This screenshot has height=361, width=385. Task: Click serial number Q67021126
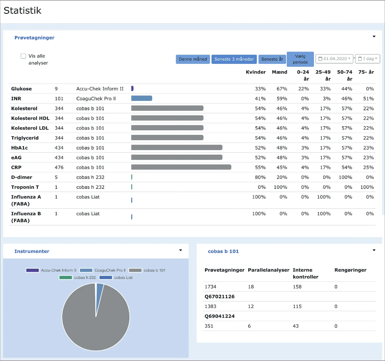click(220, 297)
